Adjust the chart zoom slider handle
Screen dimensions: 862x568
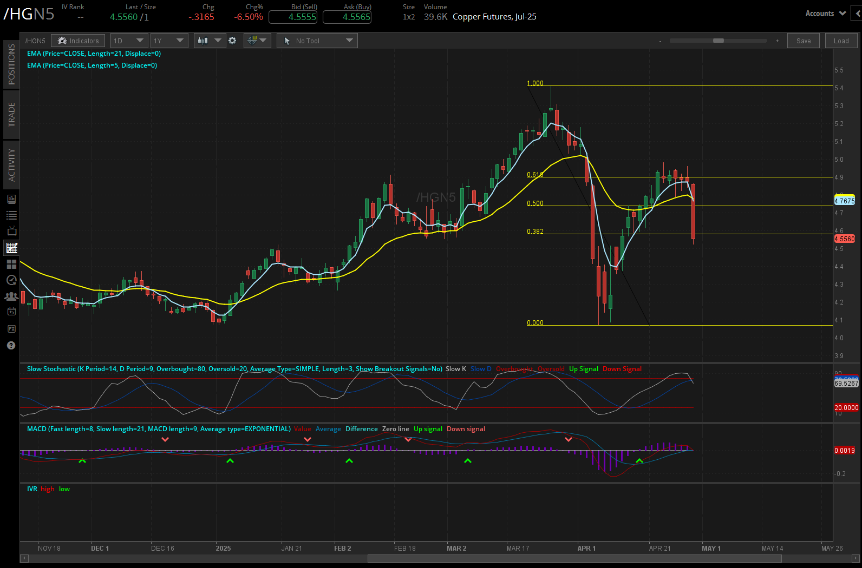(719, 41)
